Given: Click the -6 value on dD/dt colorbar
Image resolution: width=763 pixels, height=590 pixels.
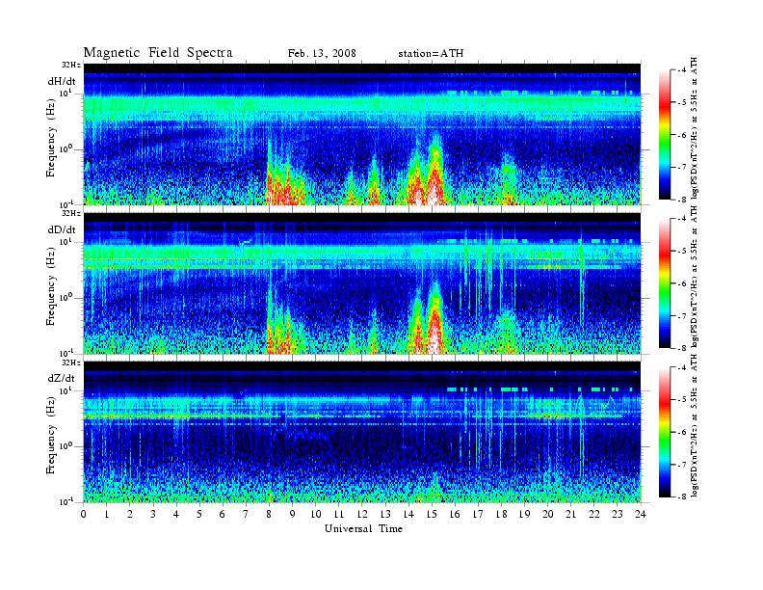Looking at the screenshot, I should 682,283.
